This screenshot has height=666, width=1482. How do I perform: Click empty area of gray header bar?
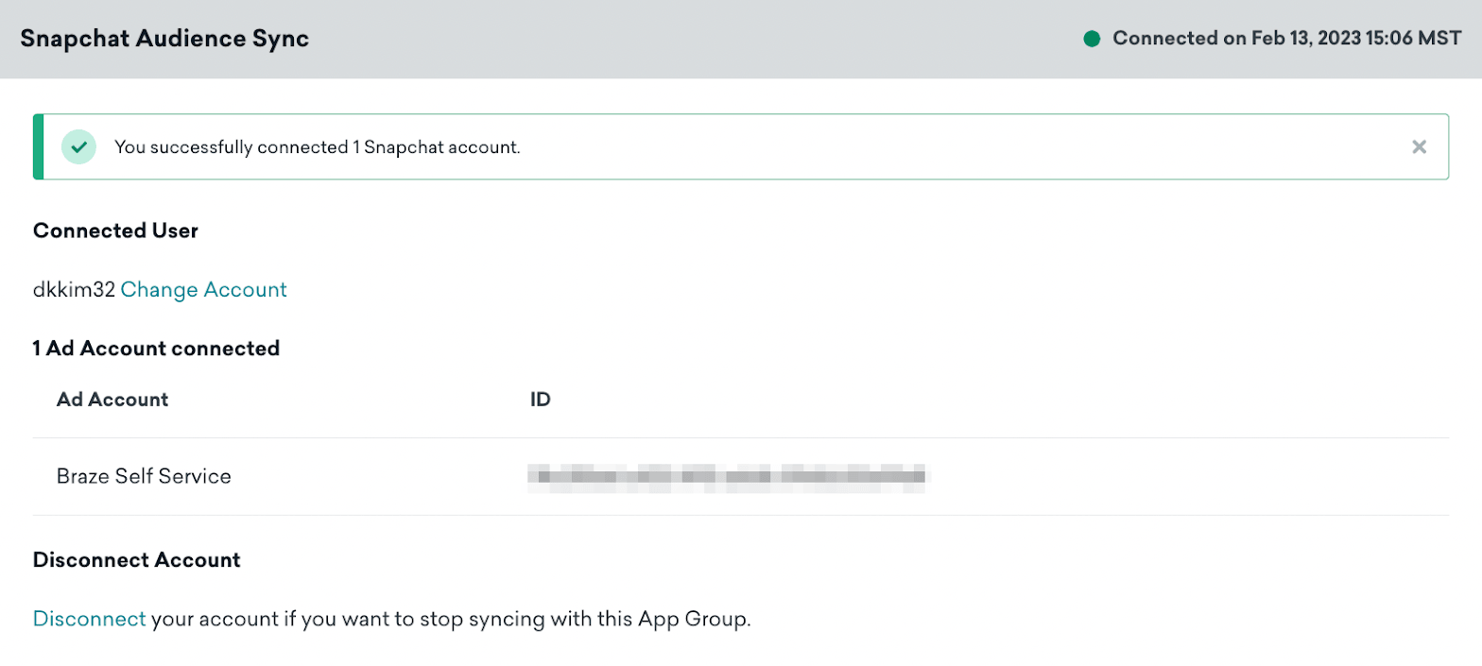(690, 39)
